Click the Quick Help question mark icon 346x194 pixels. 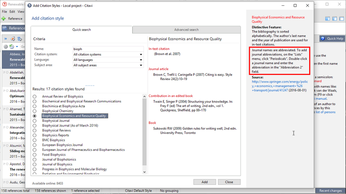[323, 39]
